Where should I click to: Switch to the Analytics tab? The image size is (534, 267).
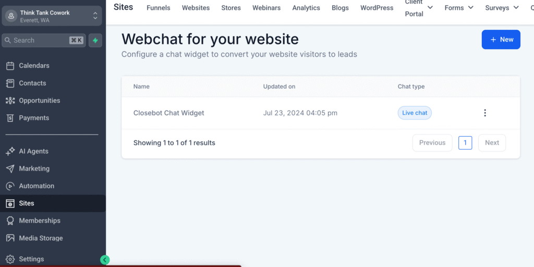[x=306, y=8]
